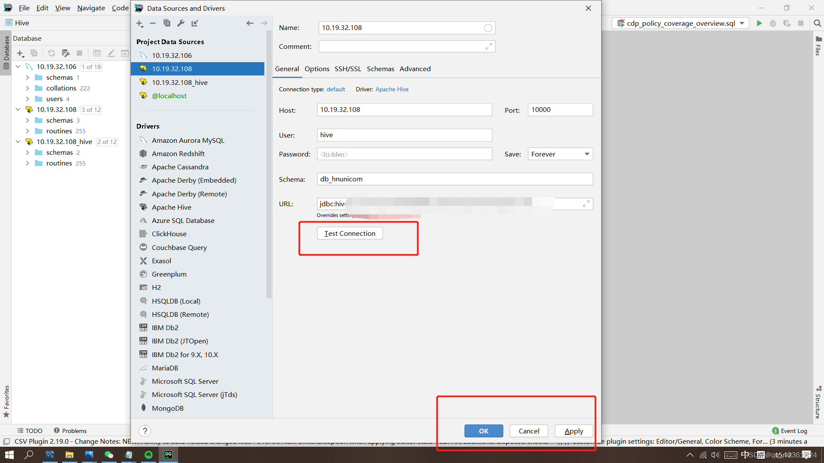
Task: Click the back arrow in dialog toolbar
Action: (x=250, y=24)
